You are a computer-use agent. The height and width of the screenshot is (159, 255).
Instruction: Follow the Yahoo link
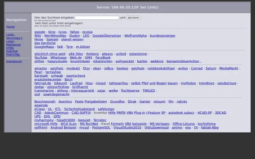pos(74,32)
